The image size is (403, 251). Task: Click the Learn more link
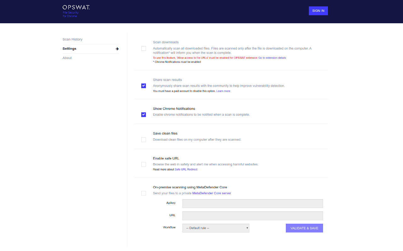click(x=223, y=91)
